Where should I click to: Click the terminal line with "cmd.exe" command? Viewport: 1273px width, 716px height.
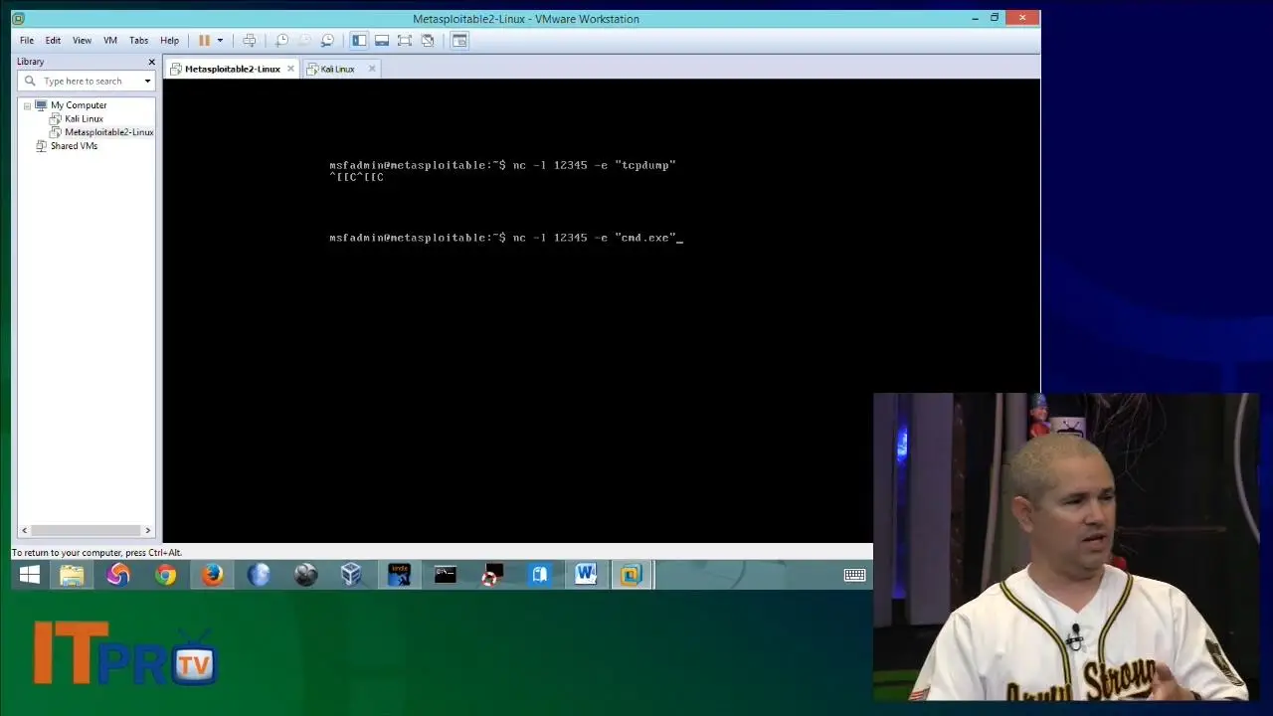pyautogui.click(x=505, y=238)
